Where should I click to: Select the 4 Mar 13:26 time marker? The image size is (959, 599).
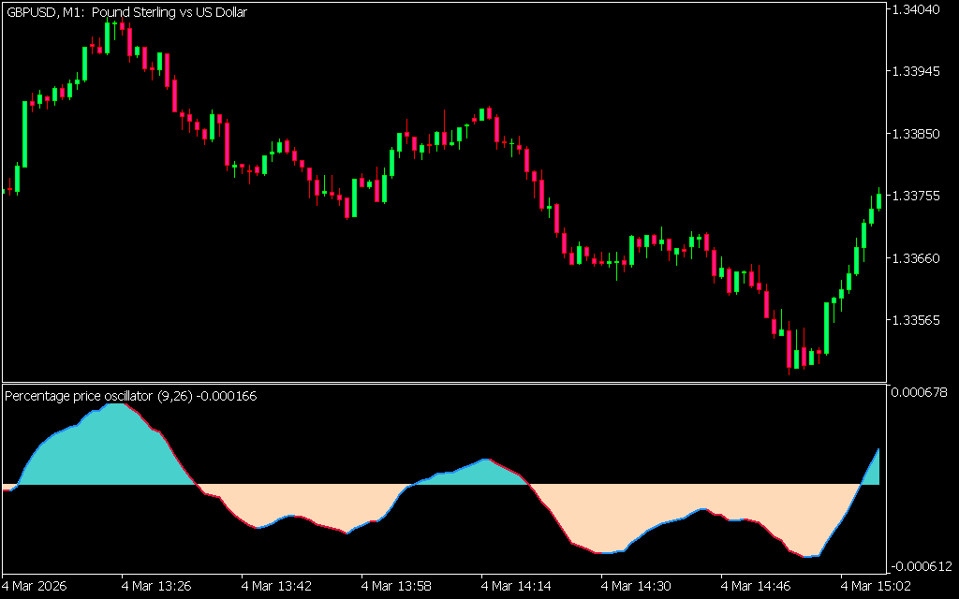[x=155, y=586]
